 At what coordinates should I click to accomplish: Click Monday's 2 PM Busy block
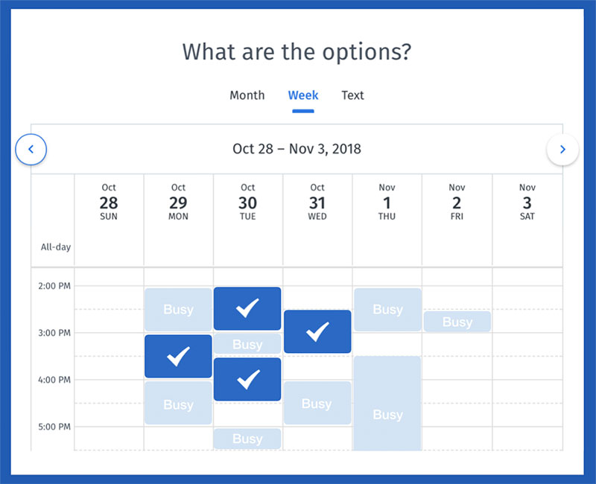[178, 310]
